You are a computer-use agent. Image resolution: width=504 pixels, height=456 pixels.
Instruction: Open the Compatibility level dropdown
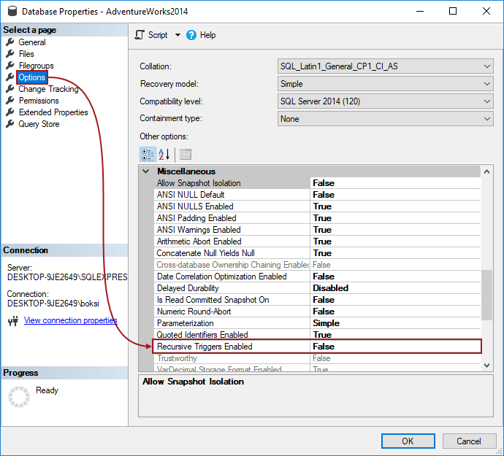(x=385, y=101)
